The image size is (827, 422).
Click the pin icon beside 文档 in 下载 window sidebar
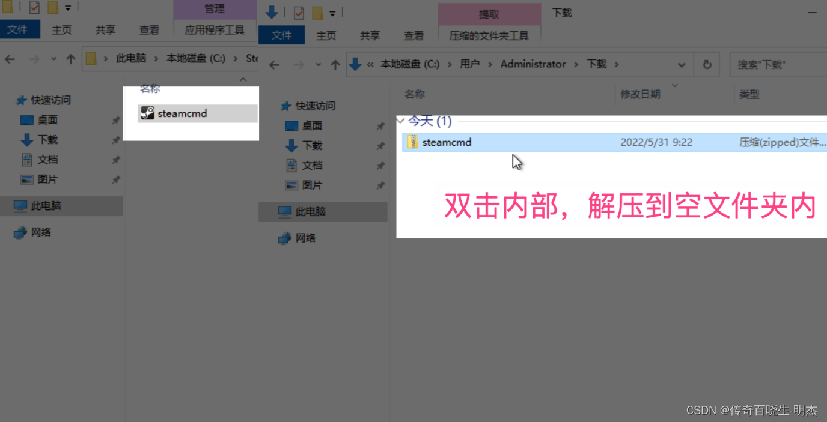(x=380, y=166)
